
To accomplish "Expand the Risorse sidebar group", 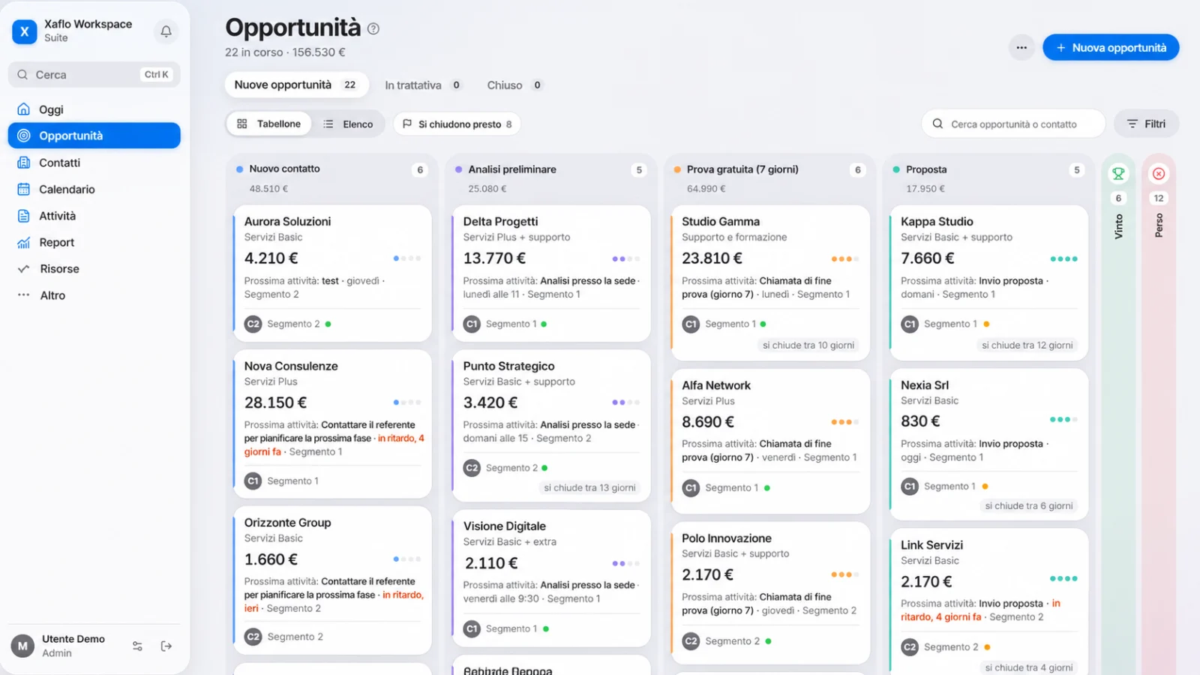I will pos(94,268).
